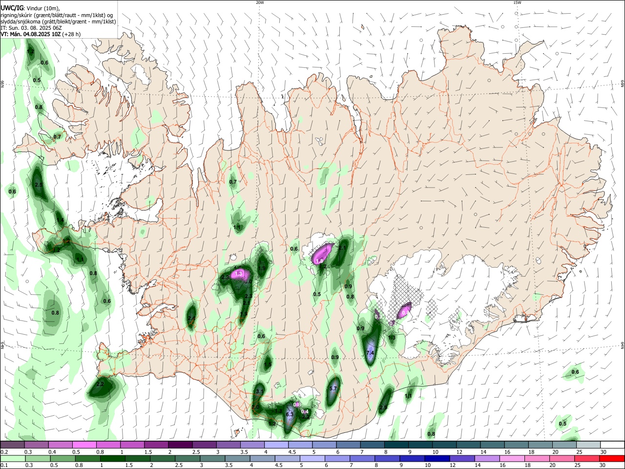Click the title text 'UWC/IG: Vindur (10m)'

pyautogui.click(x=30, y=8)
